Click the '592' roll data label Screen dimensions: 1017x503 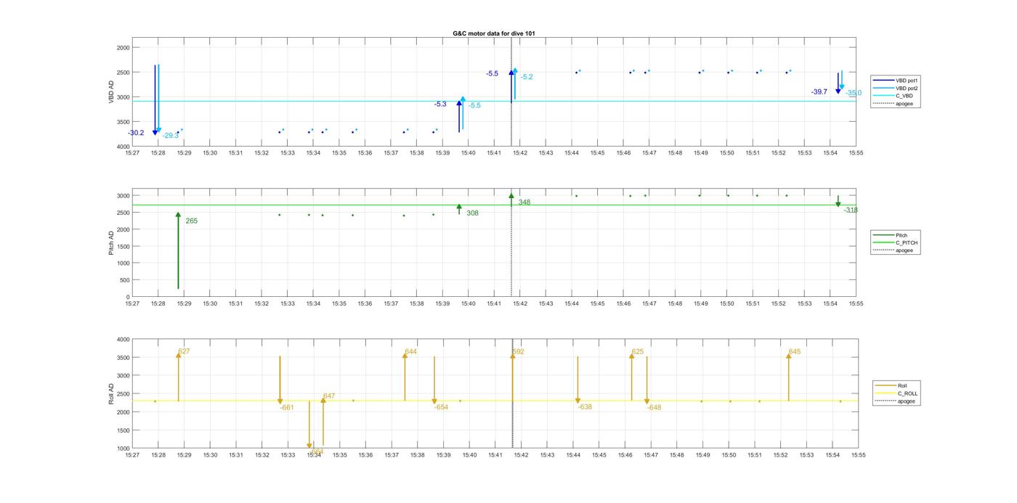[518, 351]
